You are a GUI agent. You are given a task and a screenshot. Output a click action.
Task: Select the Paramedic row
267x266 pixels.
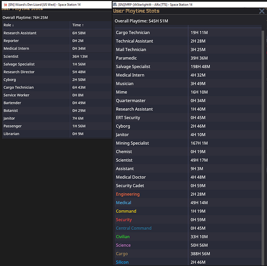(188, 58)
